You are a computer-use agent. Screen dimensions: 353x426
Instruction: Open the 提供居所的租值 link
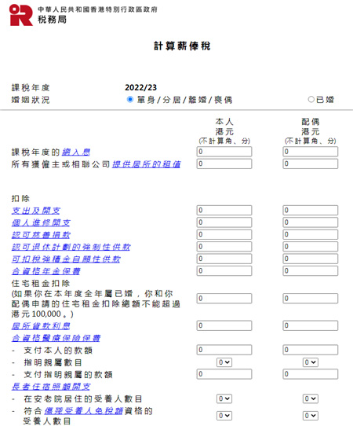[x=147, y=164]
